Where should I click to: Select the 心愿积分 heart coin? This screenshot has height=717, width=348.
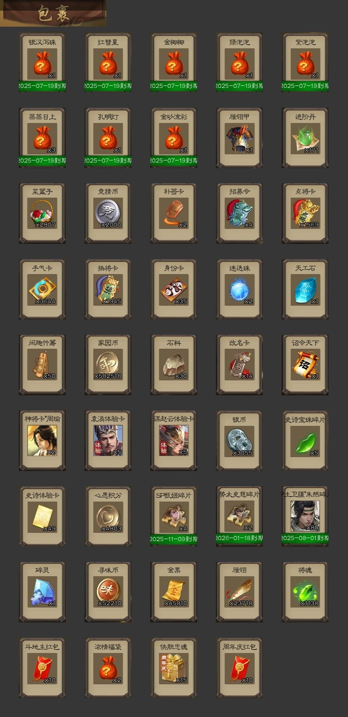tap(108, 517)
